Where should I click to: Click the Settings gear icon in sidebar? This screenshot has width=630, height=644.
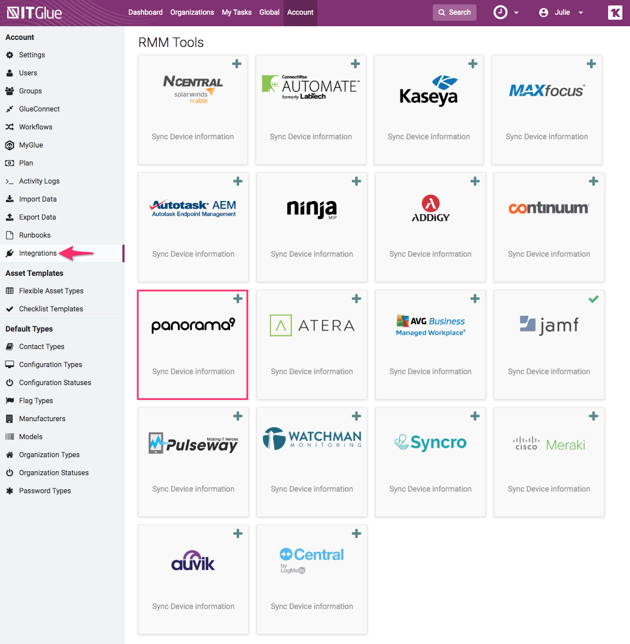(10, 55)
